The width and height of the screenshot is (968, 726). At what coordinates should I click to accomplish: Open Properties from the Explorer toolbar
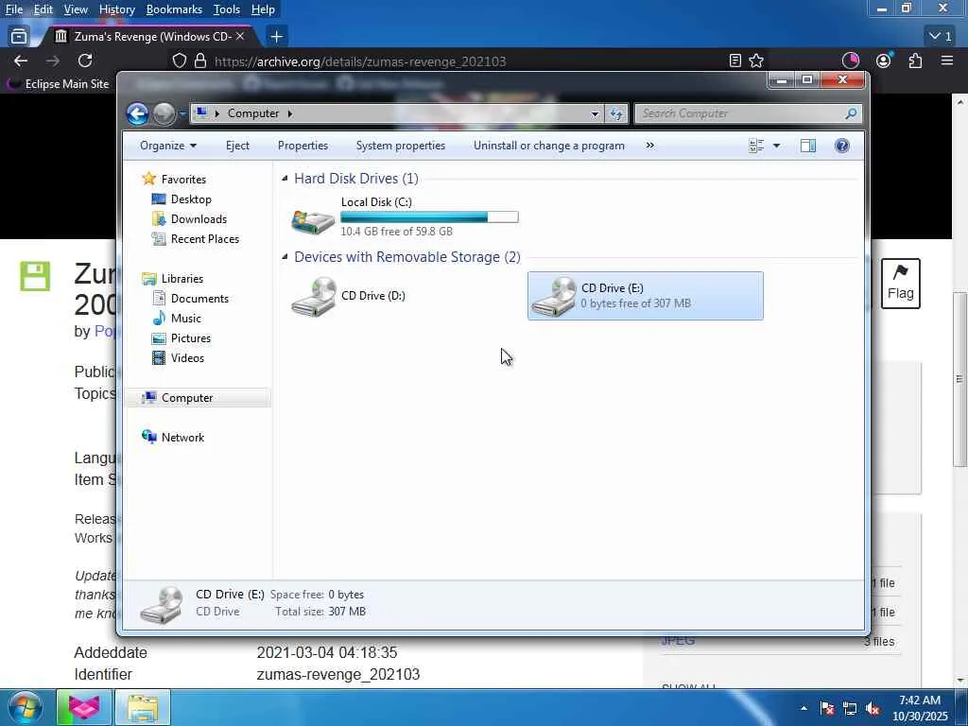(302, 146)
